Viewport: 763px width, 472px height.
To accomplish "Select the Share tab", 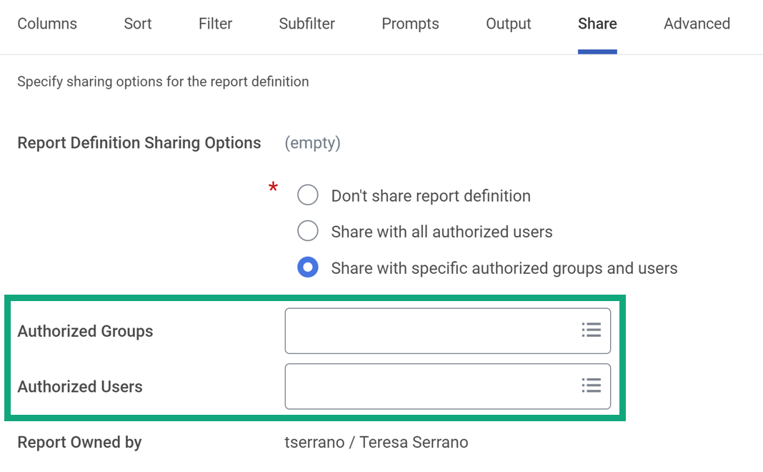I will [597, 24].
